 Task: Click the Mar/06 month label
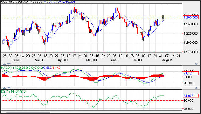point(40,60)
